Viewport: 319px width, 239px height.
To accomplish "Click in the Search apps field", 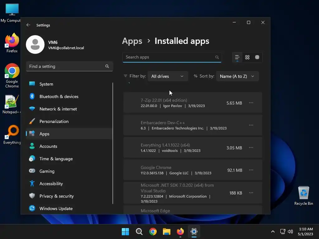I will (172, 57).
